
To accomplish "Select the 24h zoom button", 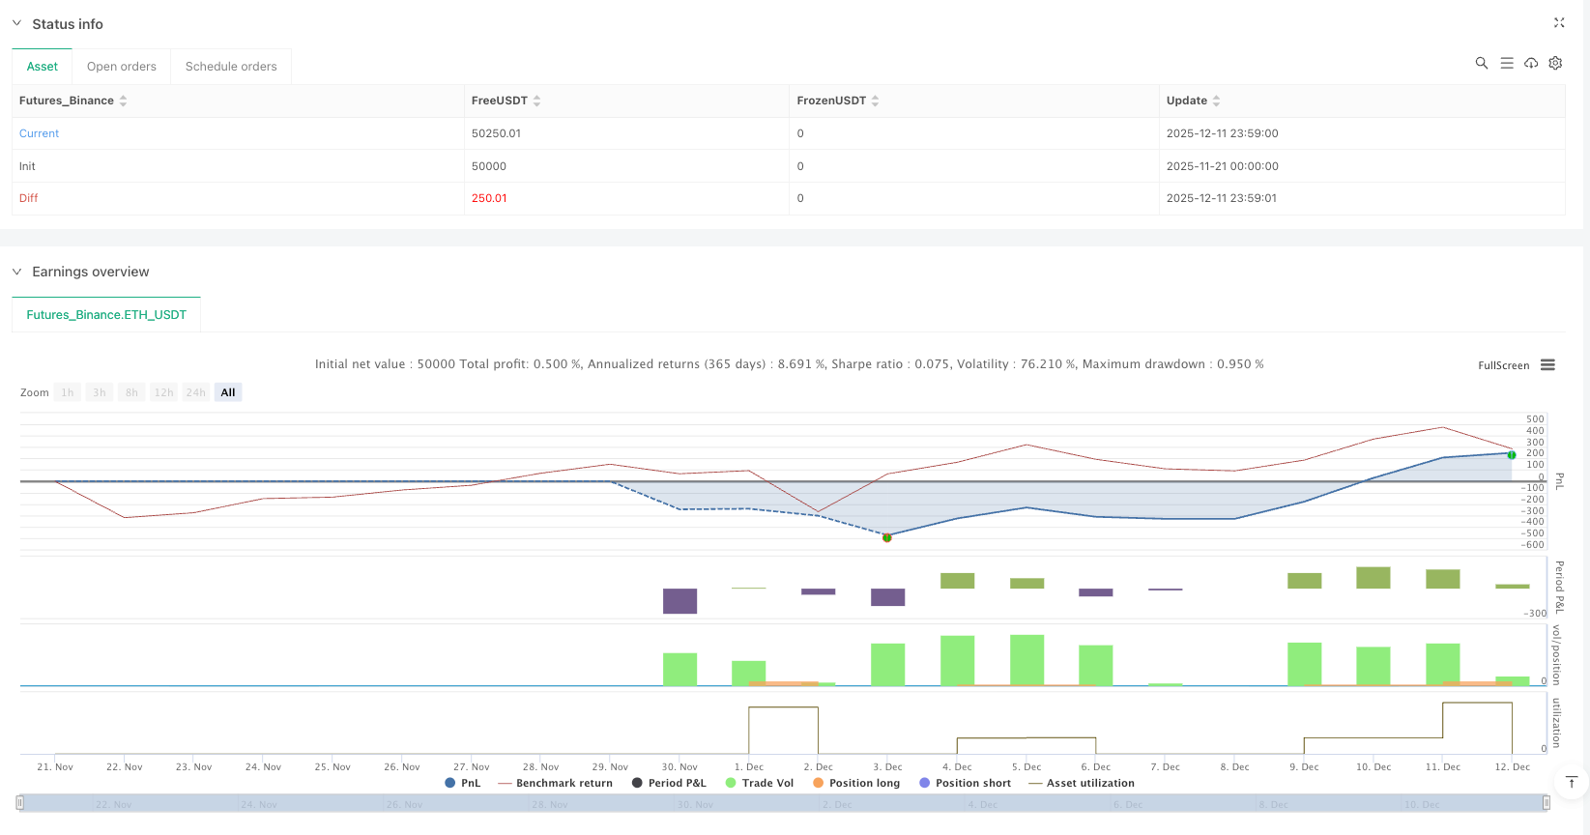I will tap(195, 392).
